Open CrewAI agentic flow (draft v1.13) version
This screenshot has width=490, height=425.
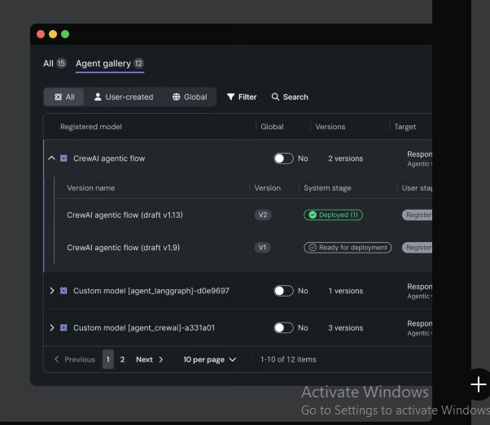pos(125,215)
